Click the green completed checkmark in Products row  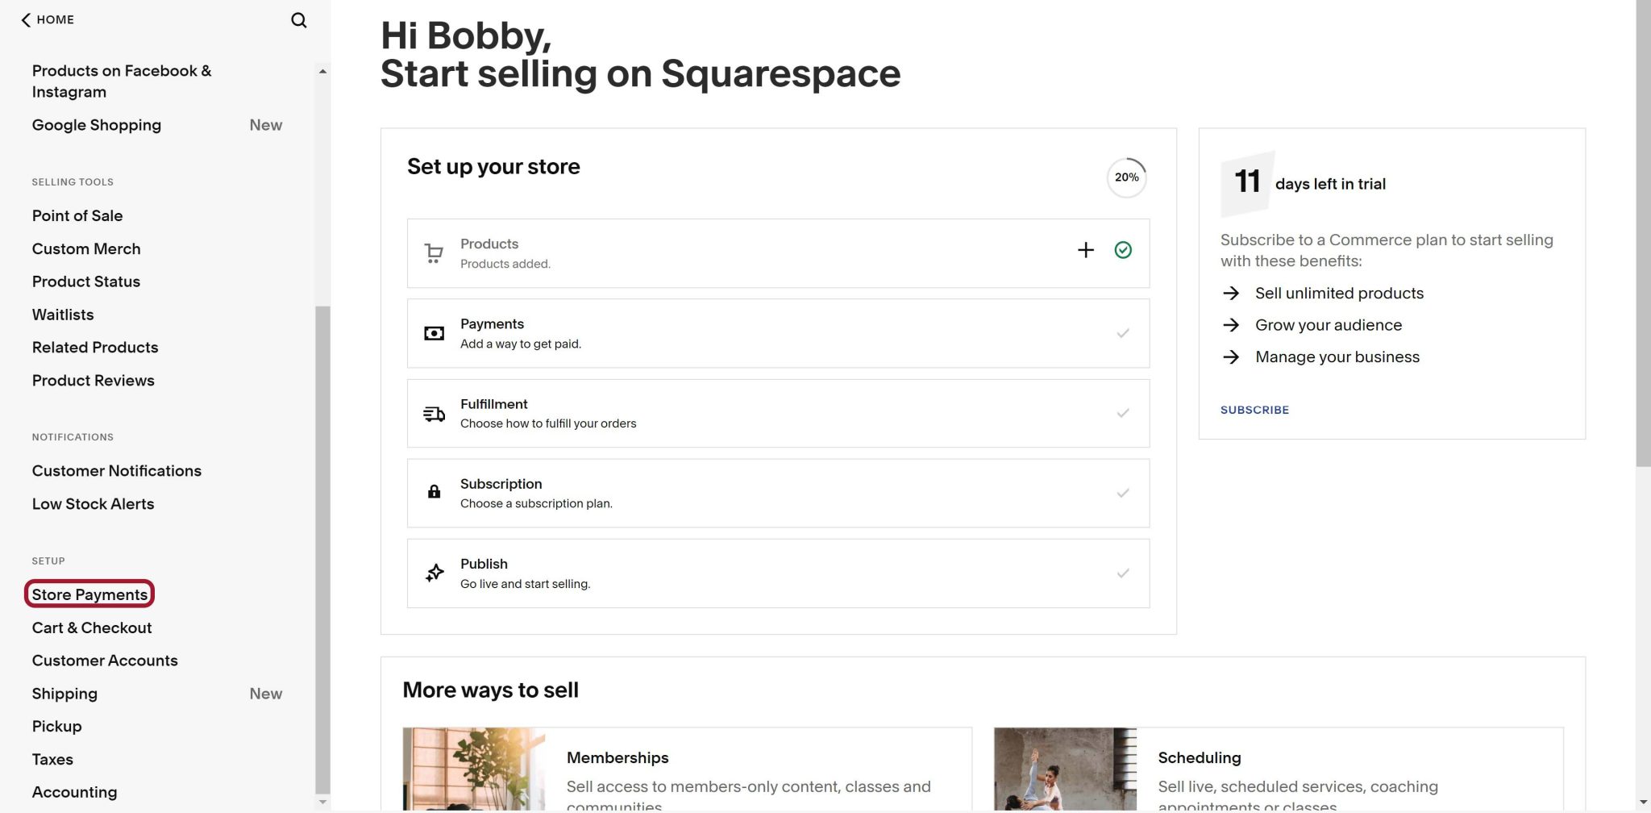[1123, 250]
